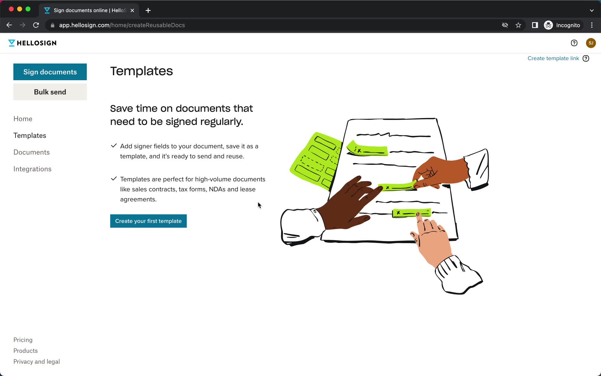Image resolution: width=601 pixels, height=376 pixels.
Task: Toggle the second checkmark on Templates are perfect
Action: pos(113,178)
